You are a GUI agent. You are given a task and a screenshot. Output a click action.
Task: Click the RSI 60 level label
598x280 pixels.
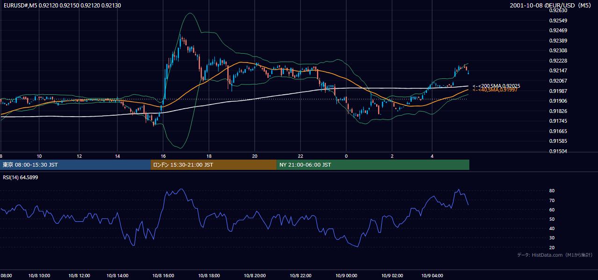pyautogui.click(x=552, y=210)
